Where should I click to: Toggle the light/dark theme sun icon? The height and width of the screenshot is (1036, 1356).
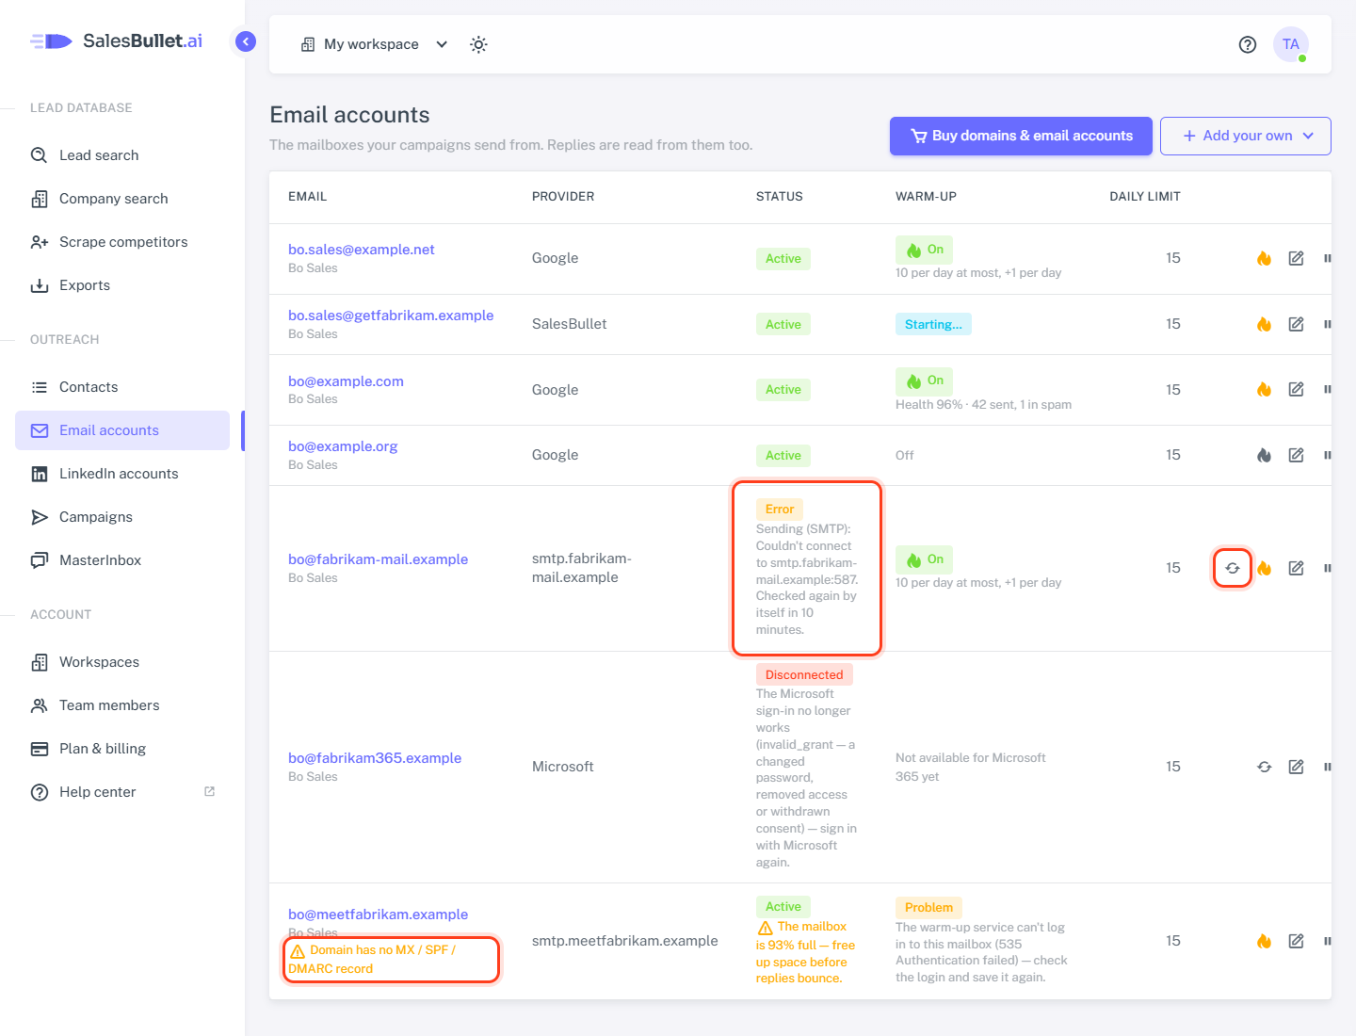point(478,44)
